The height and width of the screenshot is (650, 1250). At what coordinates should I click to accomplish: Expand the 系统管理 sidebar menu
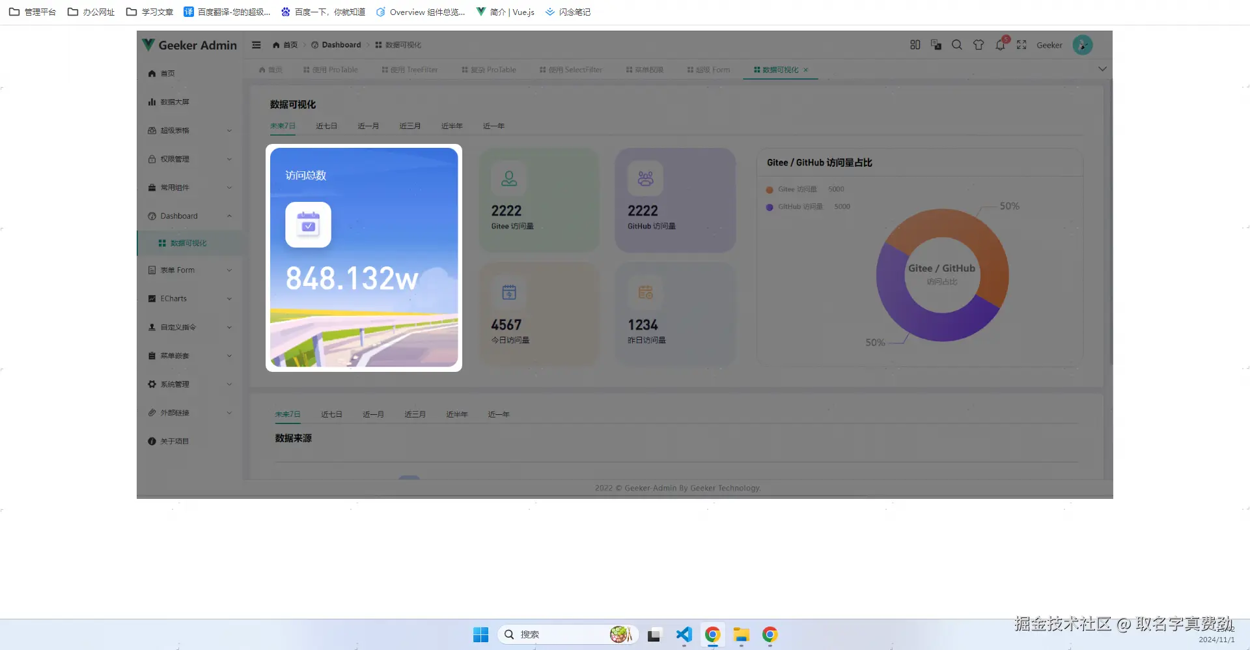coord(189,384)
